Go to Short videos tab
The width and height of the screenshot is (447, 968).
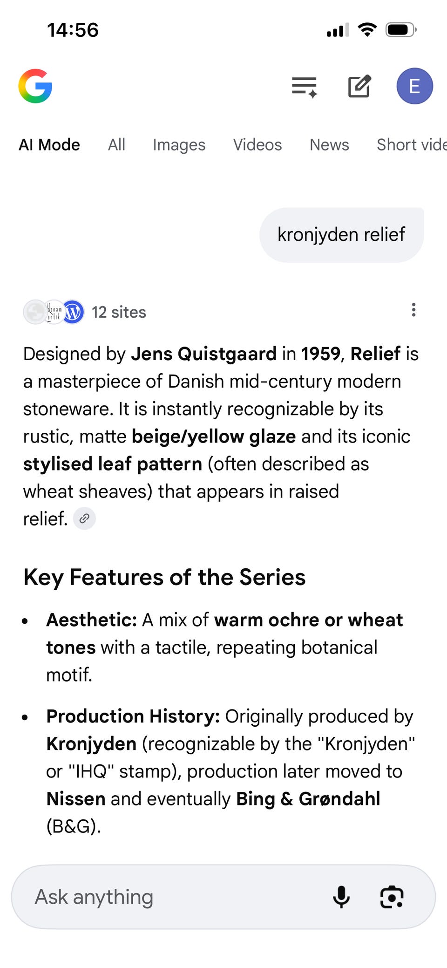tap(412, 145)
